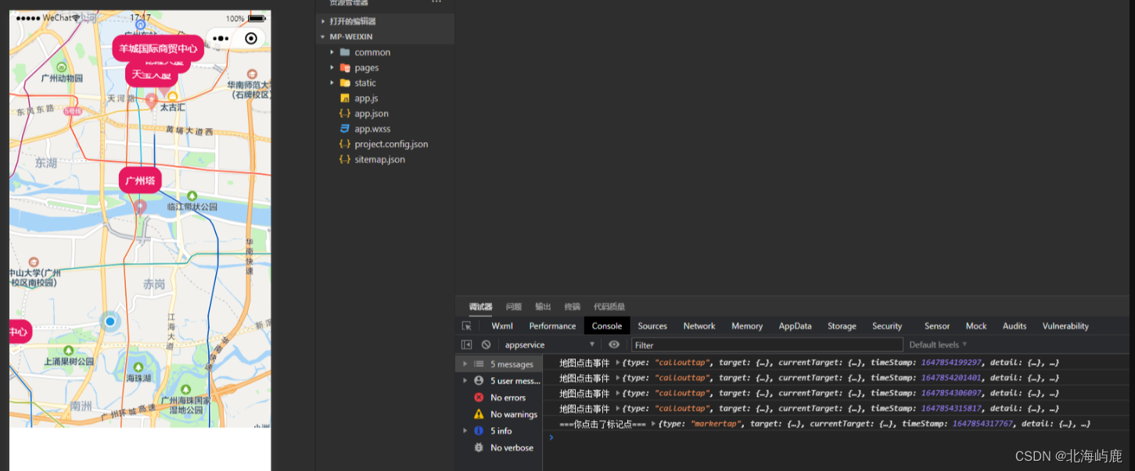Clear the console with the ban icon

point(486,344)
